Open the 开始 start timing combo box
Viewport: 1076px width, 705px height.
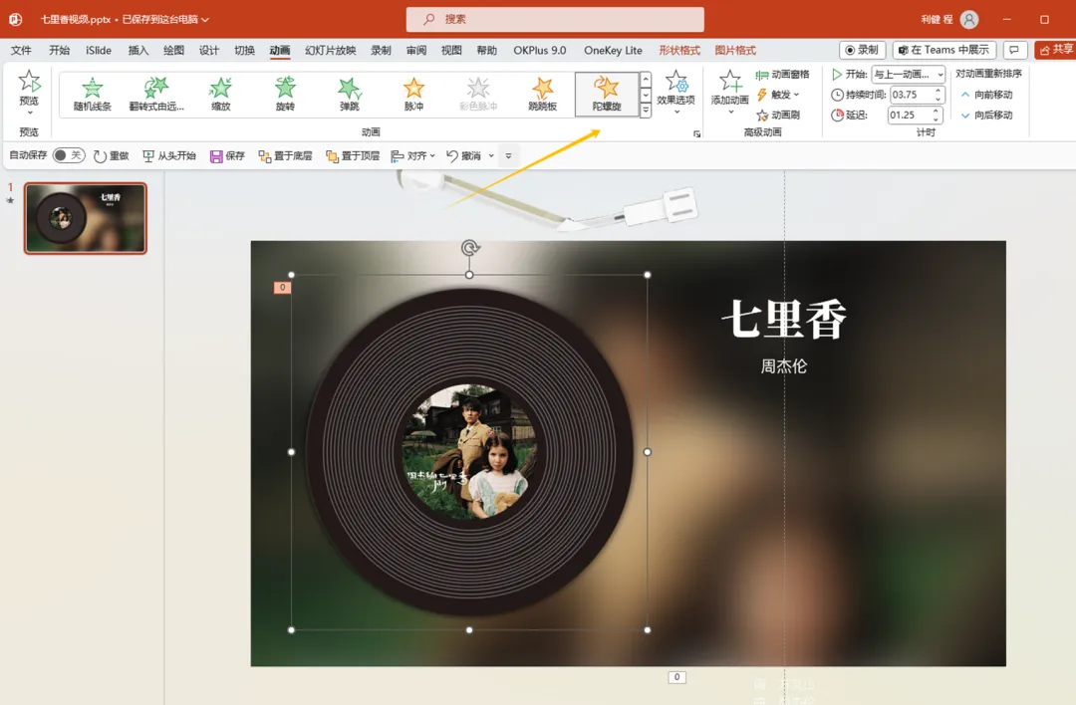[x=908, y=74]
